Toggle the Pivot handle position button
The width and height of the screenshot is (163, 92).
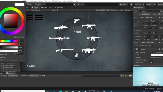(x=30, y=4)
